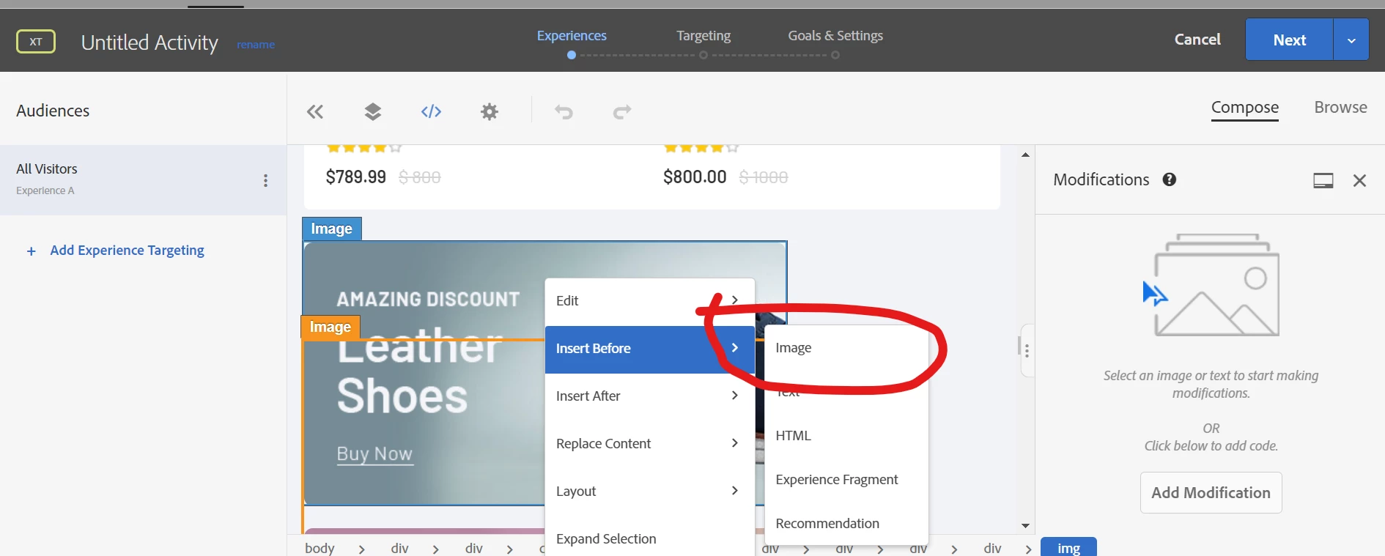Click the Next button

coord(1289,40)
